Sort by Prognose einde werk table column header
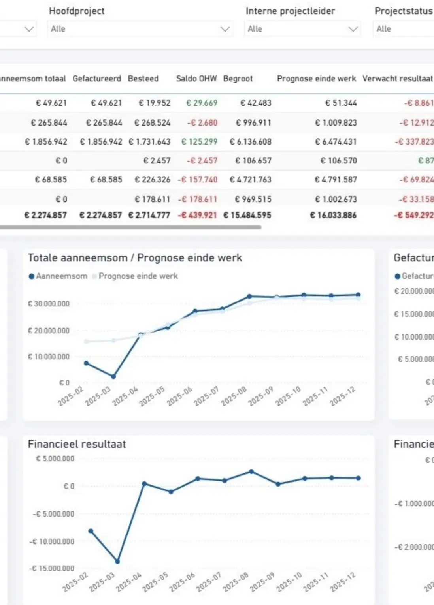Screen dimensions: 434x605 point(316,79)
